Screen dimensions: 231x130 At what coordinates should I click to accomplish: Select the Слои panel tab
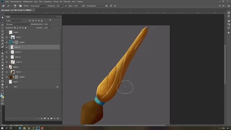8,17
